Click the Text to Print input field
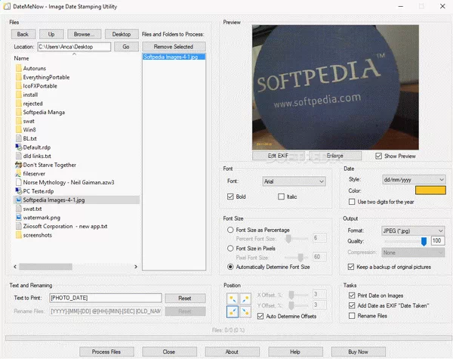The width and height of the screenshot is (453, 359). point(106,299)
